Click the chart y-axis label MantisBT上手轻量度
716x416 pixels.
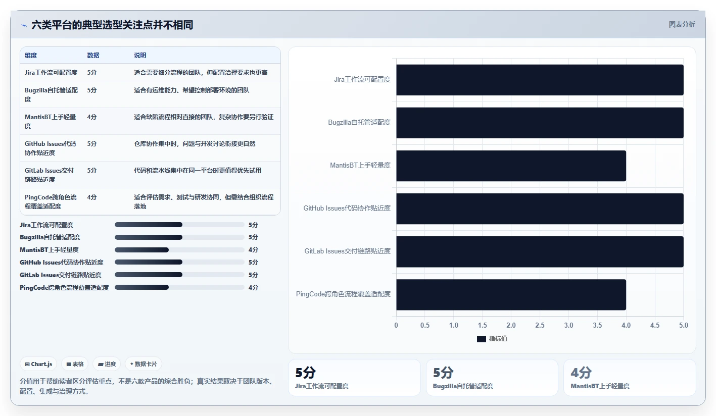click(360, 165)
